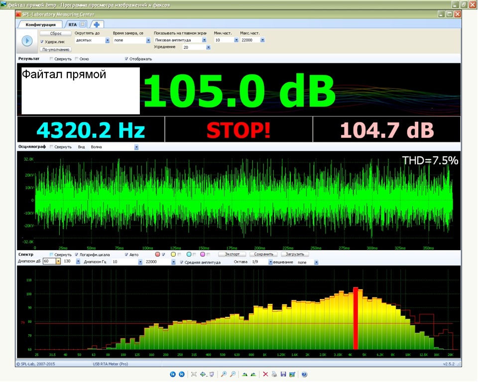
Task: Open the Октава 1/9 dropdown
Action: click(270, 262)
